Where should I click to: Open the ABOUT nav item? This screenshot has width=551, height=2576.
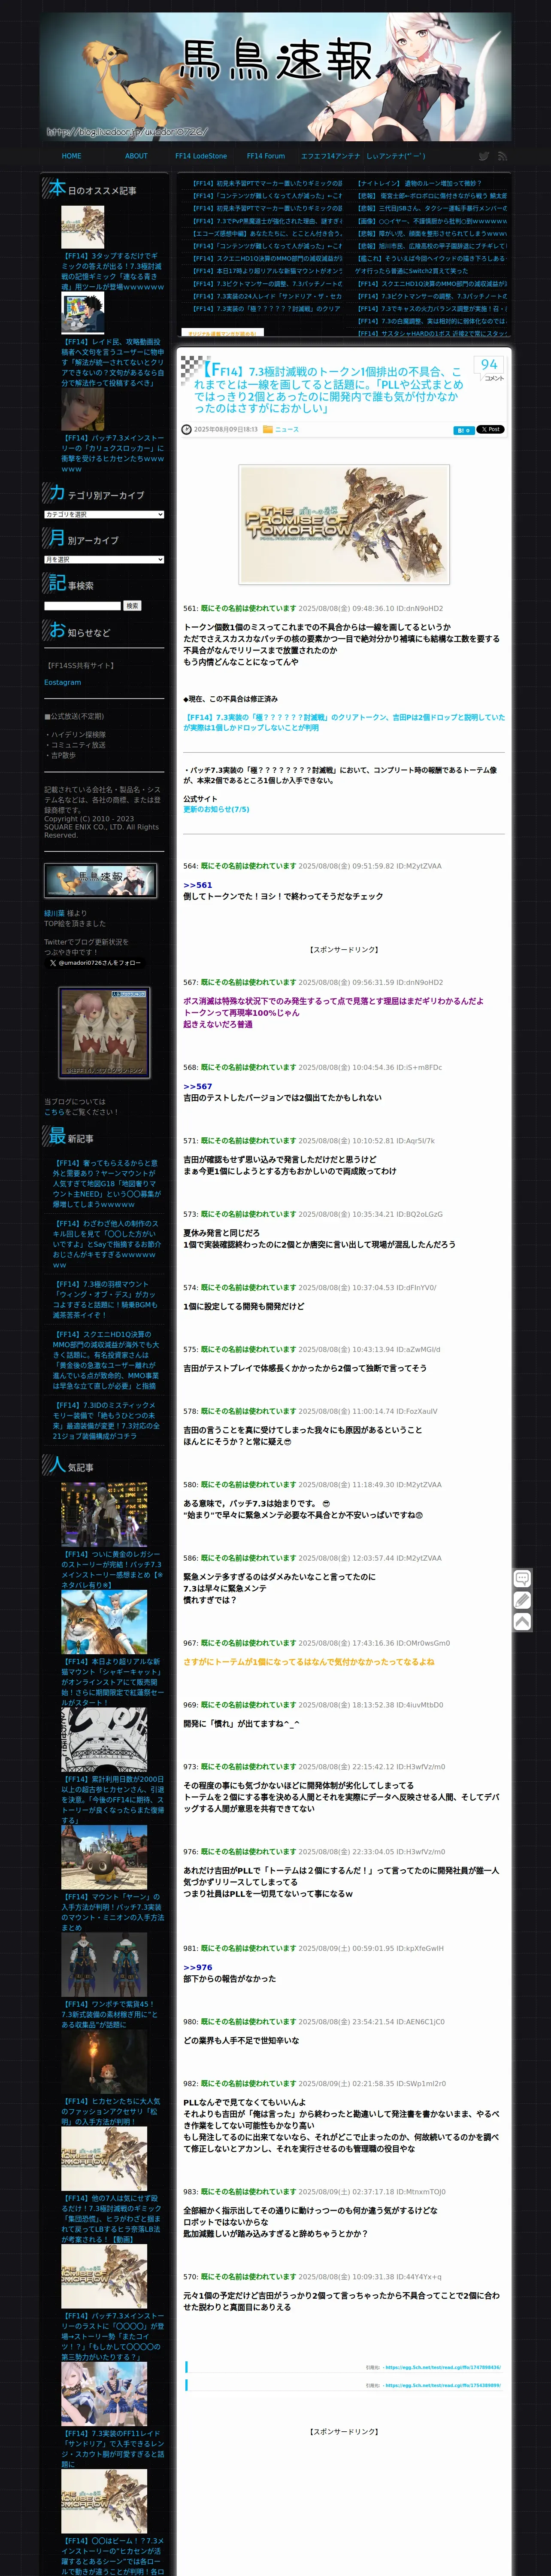pos(136,156)
